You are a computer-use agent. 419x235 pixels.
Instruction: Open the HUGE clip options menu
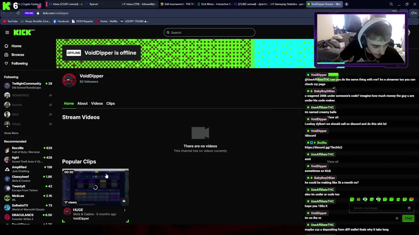[x=125, y=210]
